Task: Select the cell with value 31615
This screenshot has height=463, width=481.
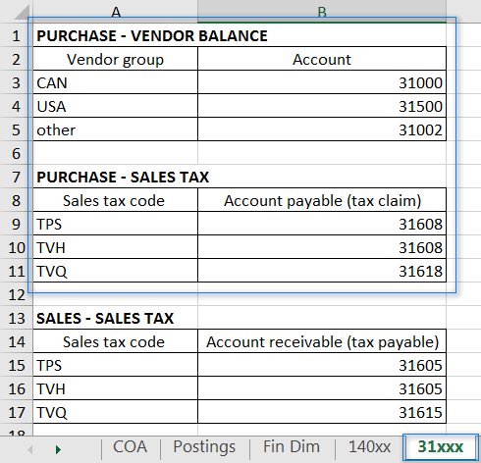Action: click(322, 412)
